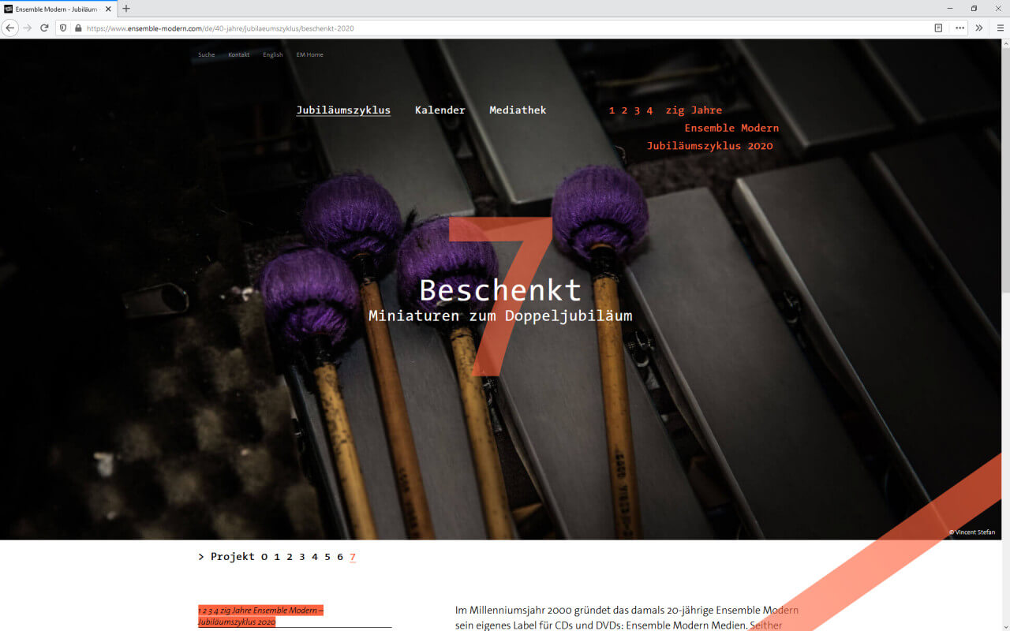Open a new tab with plus button
This screenshot has width=1010, height=631.
point(126,9)
